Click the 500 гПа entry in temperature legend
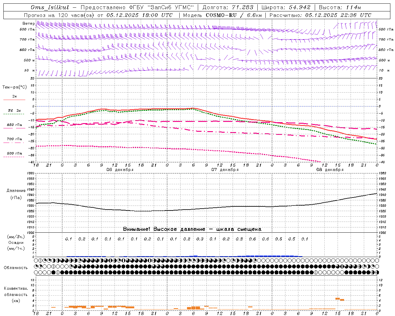 [x=14, y=153]
